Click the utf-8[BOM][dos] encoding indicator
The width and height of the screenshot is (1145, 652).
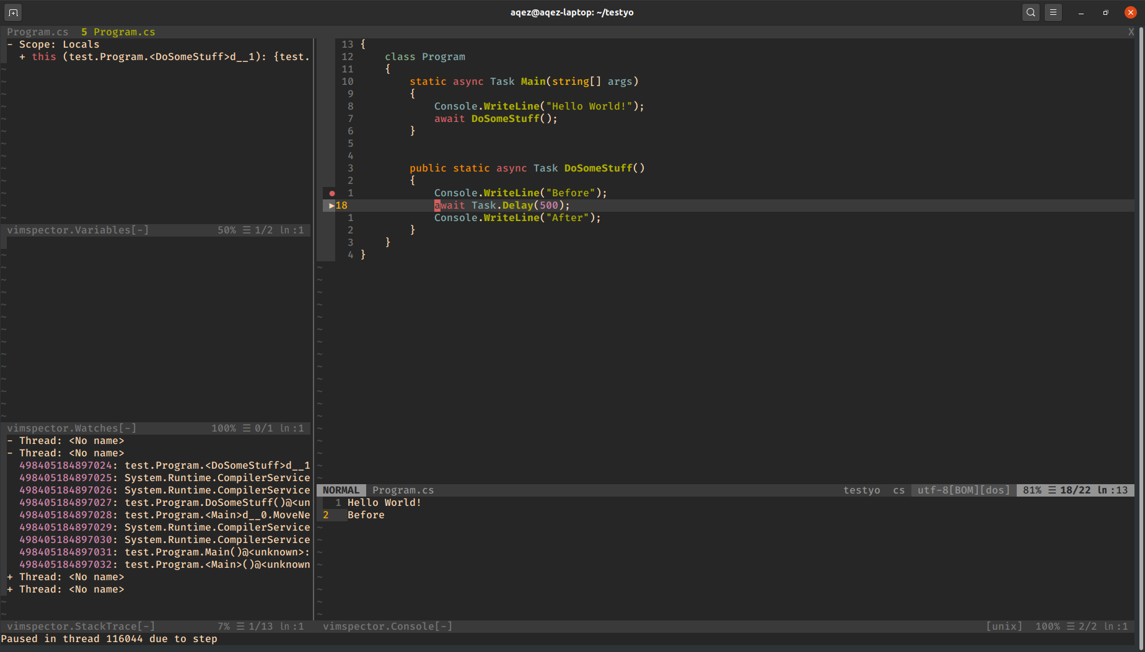point(963,490)
